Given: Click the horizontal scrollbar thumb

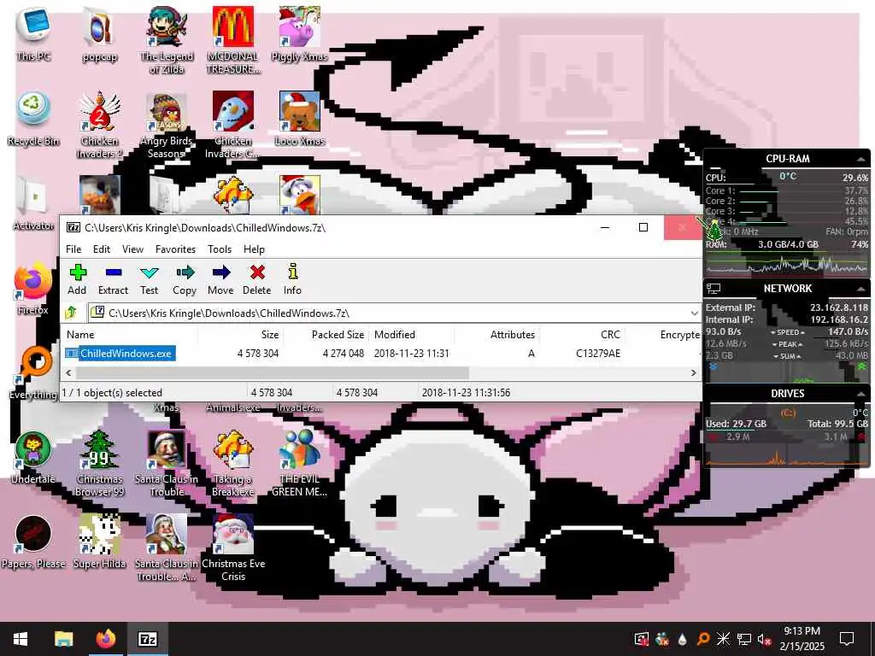Looking at the screenshot, I should point(273,372).
